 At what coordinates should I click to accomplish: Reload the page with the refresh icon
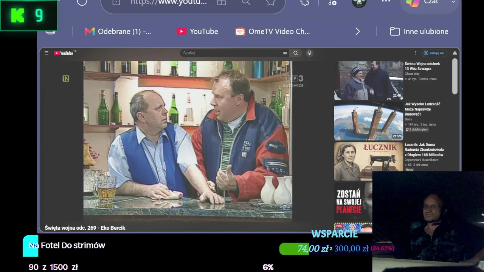point(82,2)
